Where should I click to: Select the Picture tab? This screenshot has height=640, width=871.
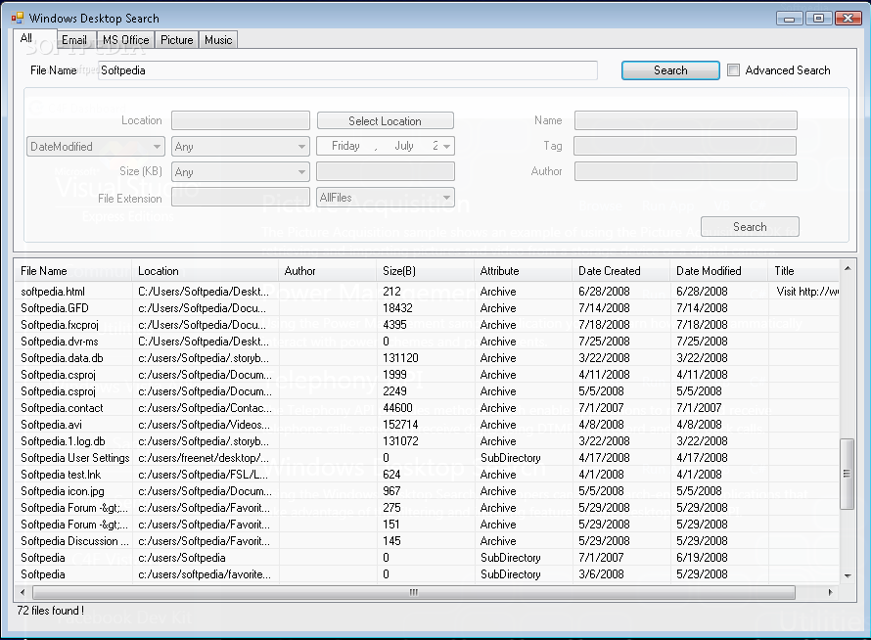pos(176,40)
